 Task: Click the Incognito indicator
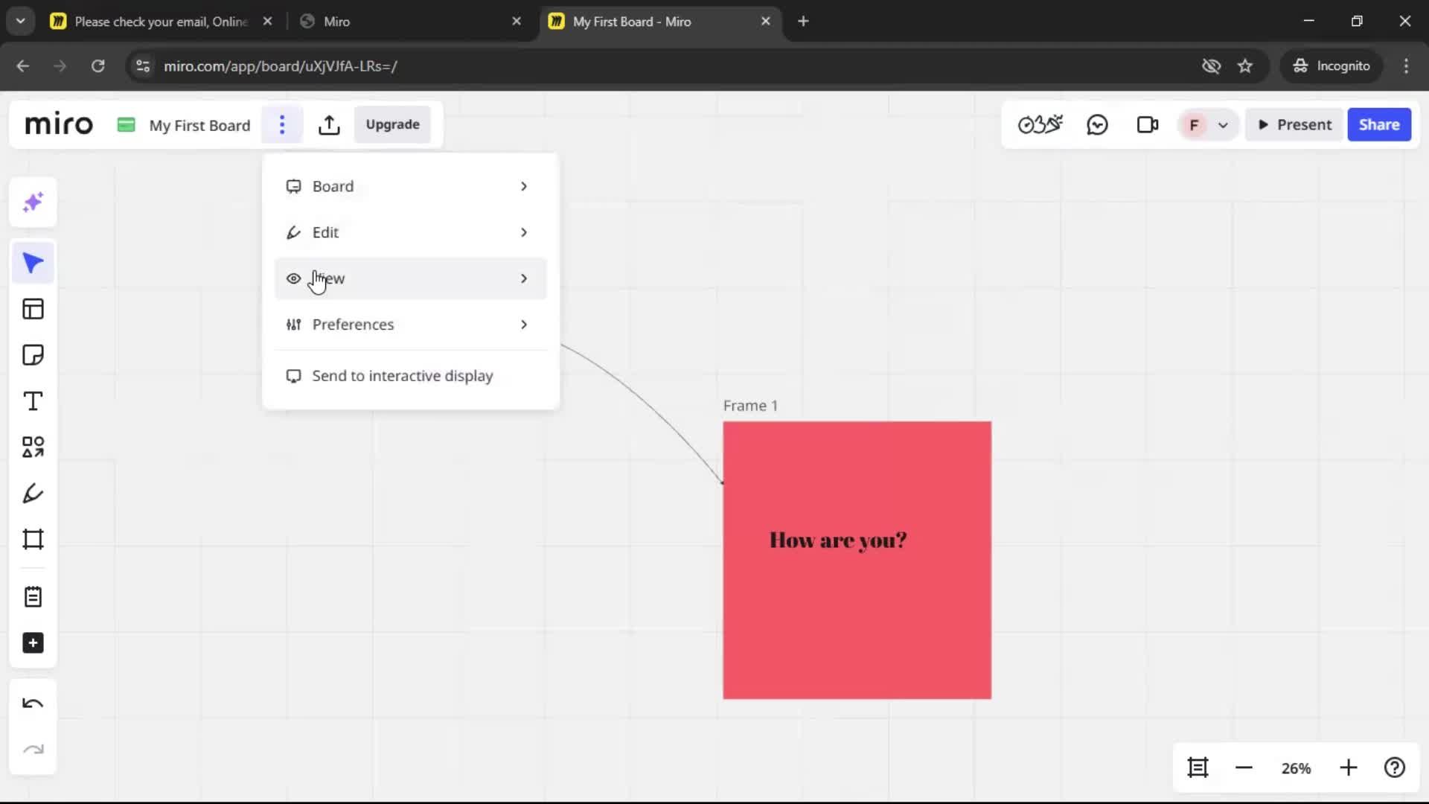click(x=1332, y=66)
